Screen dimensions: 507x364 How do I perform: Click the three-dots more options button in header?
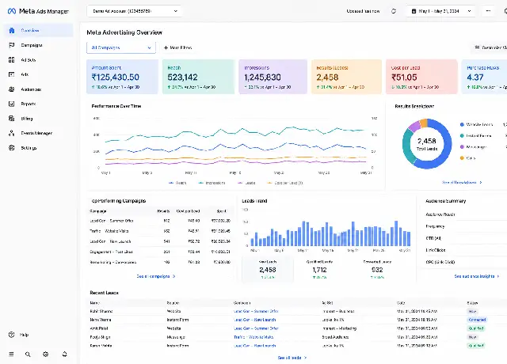(x=488, y=11)
